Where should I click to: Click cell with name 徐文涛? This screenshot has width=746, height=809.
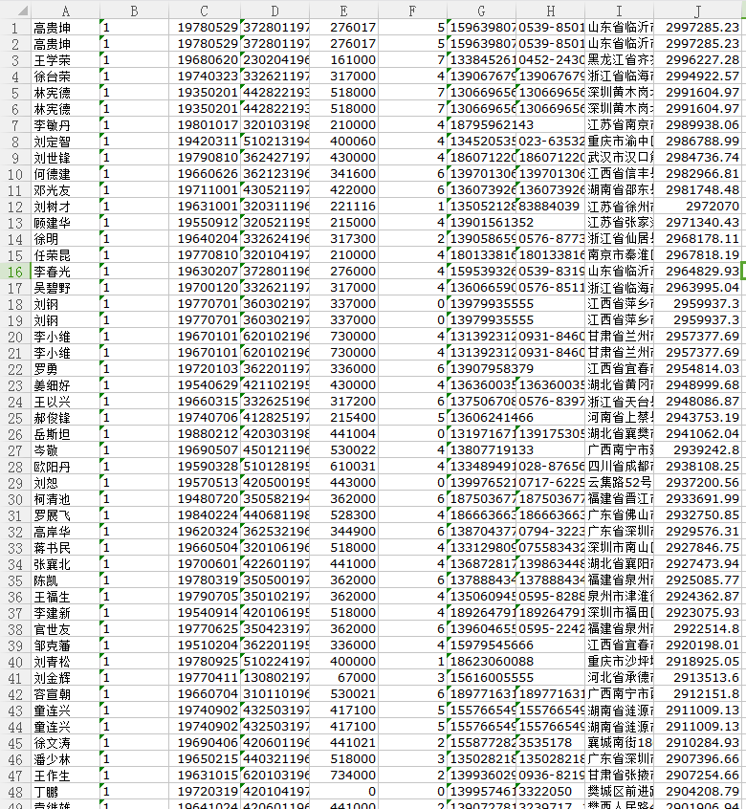coord(65,743)
